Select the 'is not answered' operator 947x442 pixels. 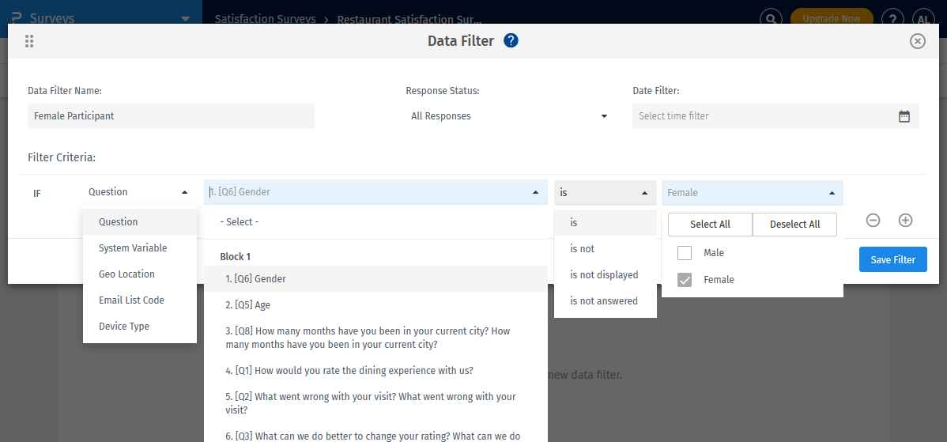604,301
